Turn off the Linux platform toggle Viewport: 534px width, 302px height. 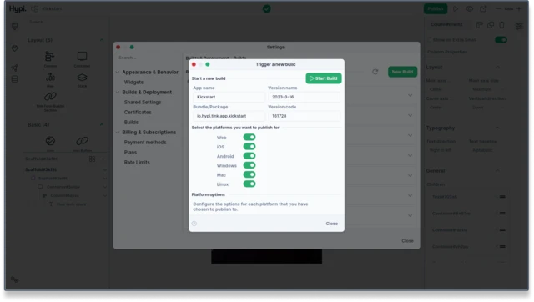(x=249, y=184)
